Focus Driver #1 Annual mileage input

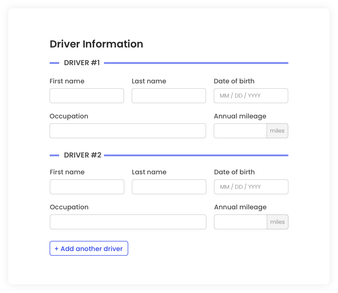point(240,131)
